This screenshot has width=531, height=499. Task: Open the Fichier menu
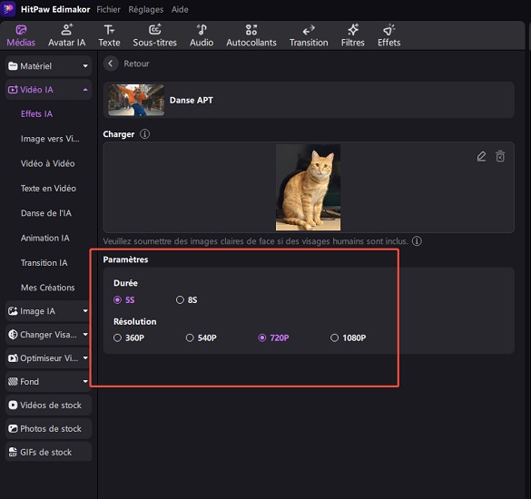(108, 9)
